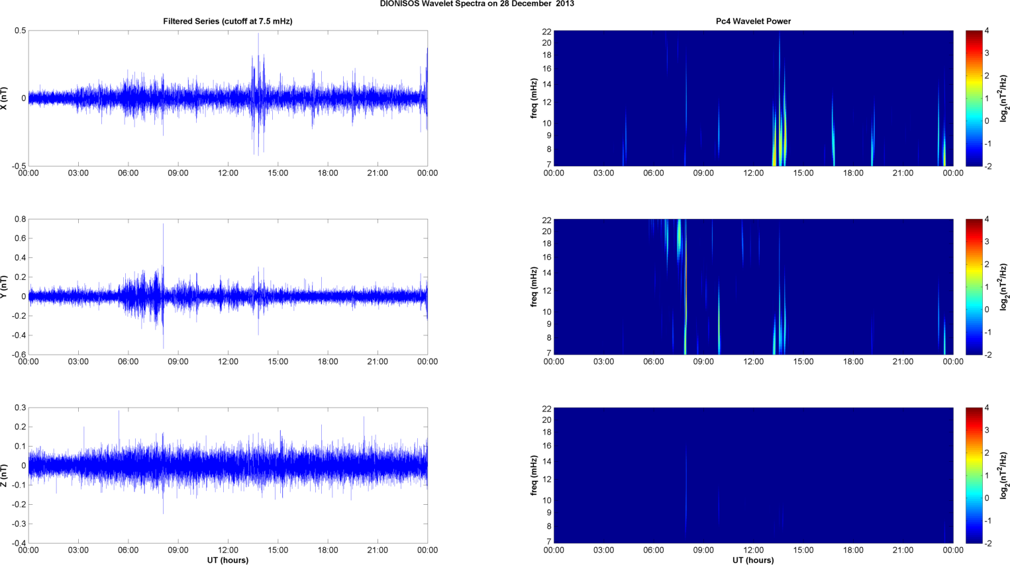Screen dimensions: 1010x565
Task: Select the Pc4 Wavelet Power title
Action: point(753,21)
